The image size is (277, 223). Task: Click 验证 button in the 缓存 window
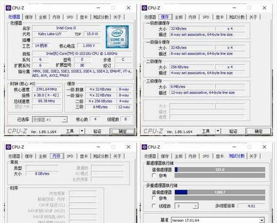coord(233,131)
